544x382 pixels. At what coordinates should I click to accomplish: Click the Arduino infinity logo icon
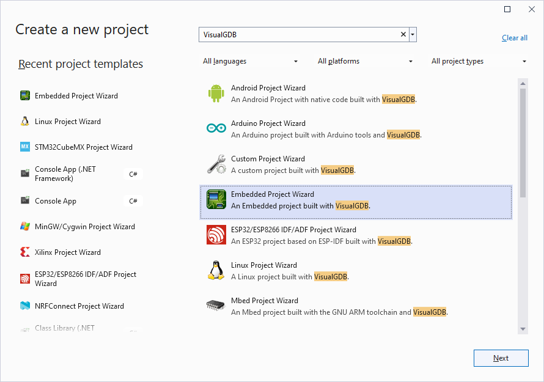click(x=216, y=129)
